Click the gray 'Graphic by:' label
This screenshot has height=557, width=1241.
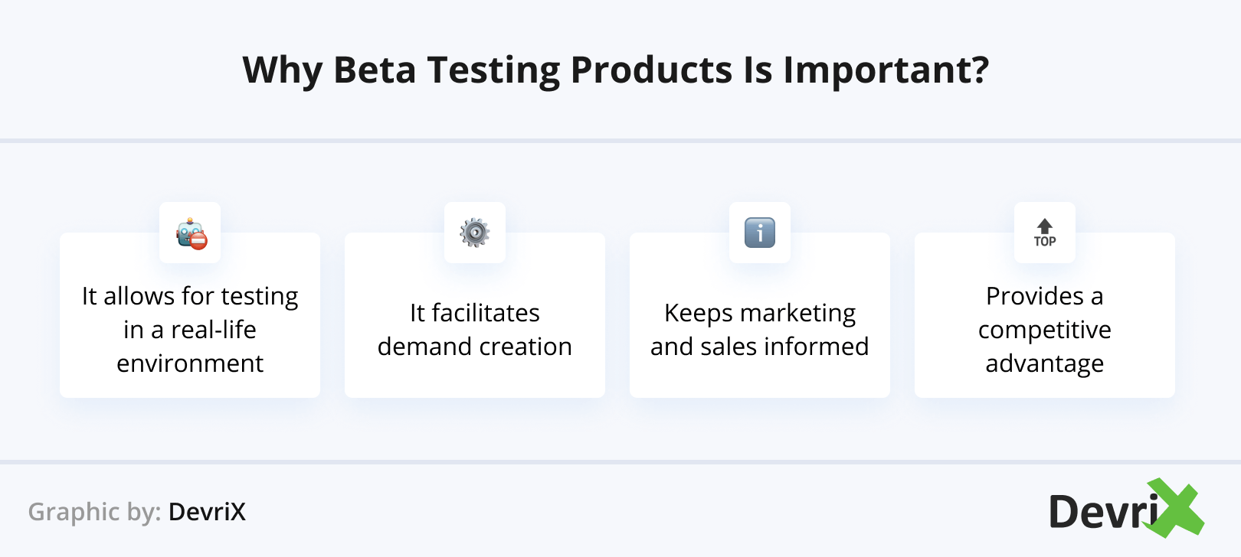[x=94, y=511]
